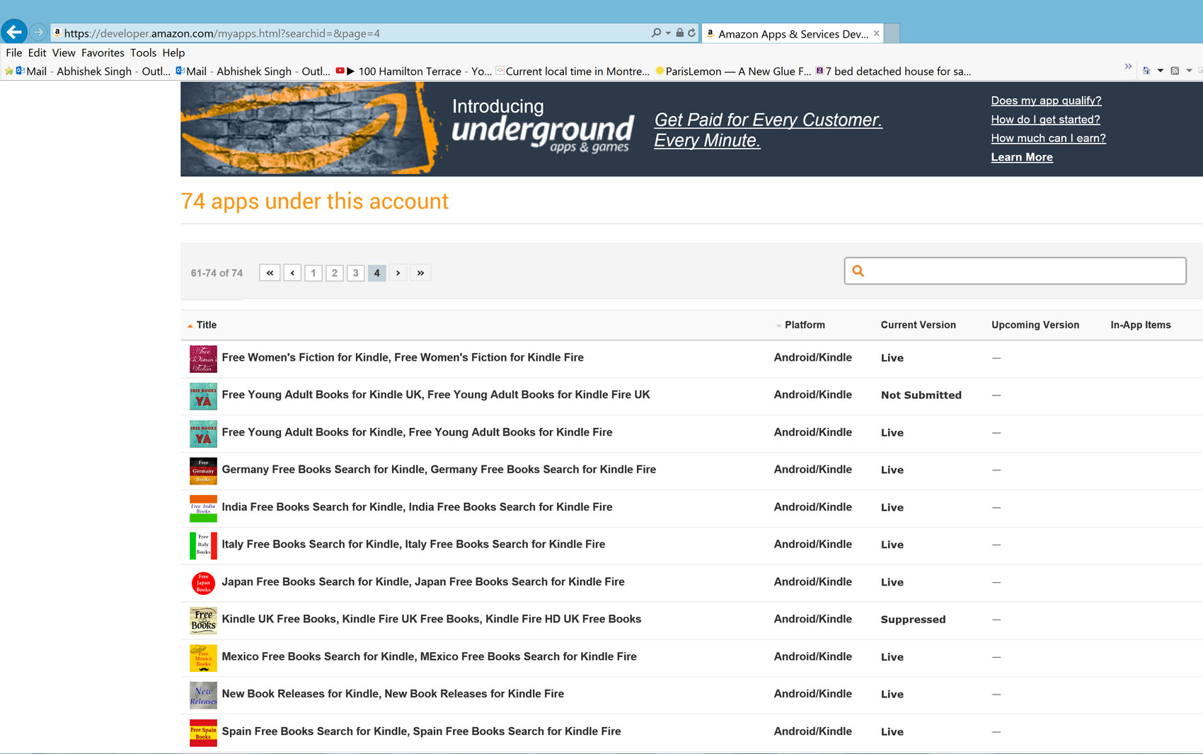The image size is (1203, 754).
Task: Open India Free Books Search for Kindle title
Action: pos(417,506)
